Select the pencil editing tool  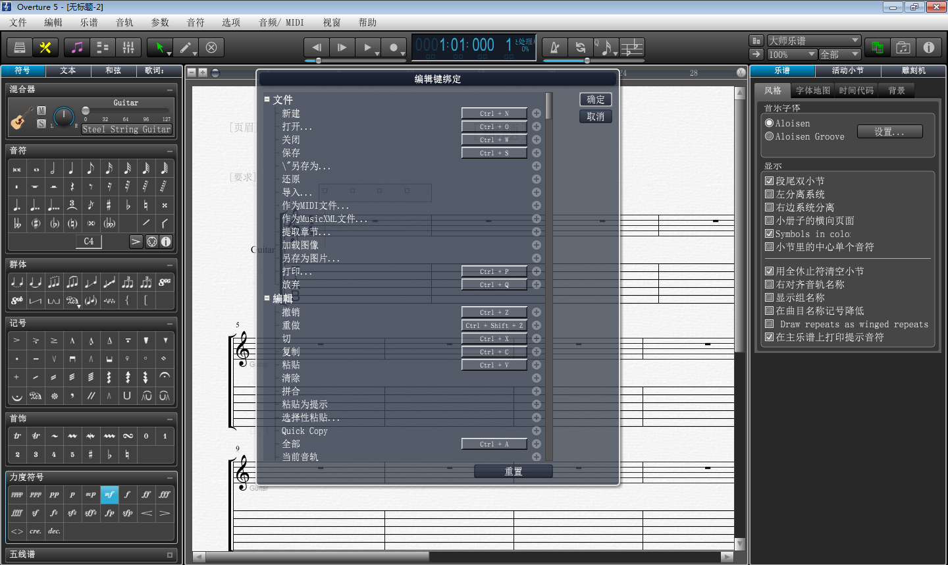[x=185, y=47]
